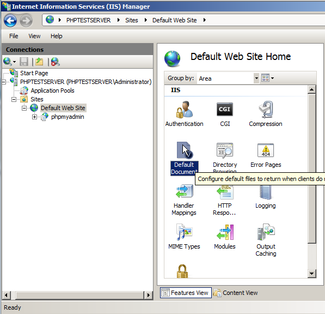
Task: Open the Logging feature
Action: [266, 197]
